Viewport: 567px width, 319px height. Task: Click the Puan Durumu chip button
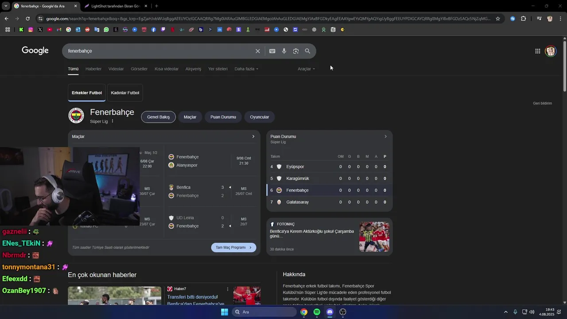pos(223,117)
